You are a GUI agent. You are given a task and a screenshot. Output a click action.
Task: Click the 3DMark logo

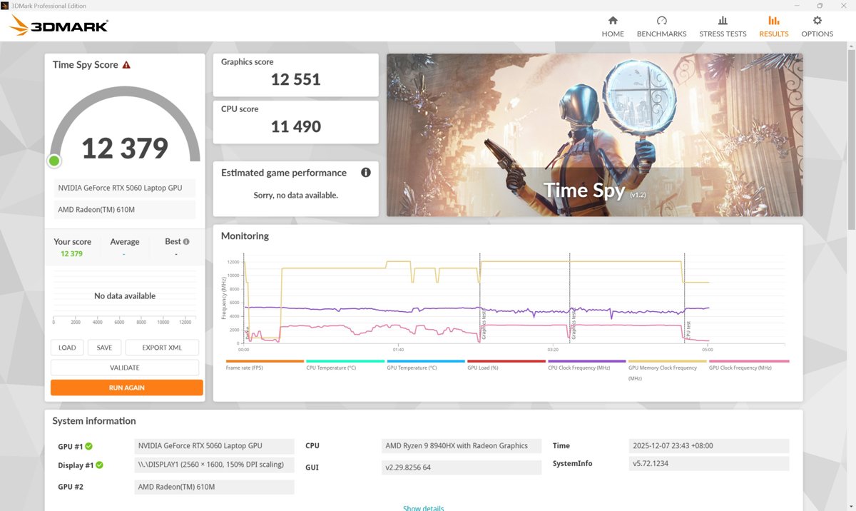coord(58,25)
